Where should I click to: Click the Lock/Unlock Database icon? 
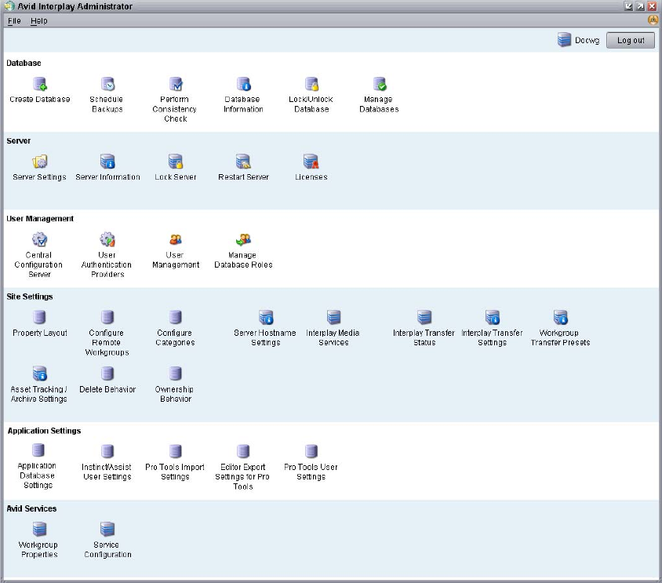(x=311, y=84)
